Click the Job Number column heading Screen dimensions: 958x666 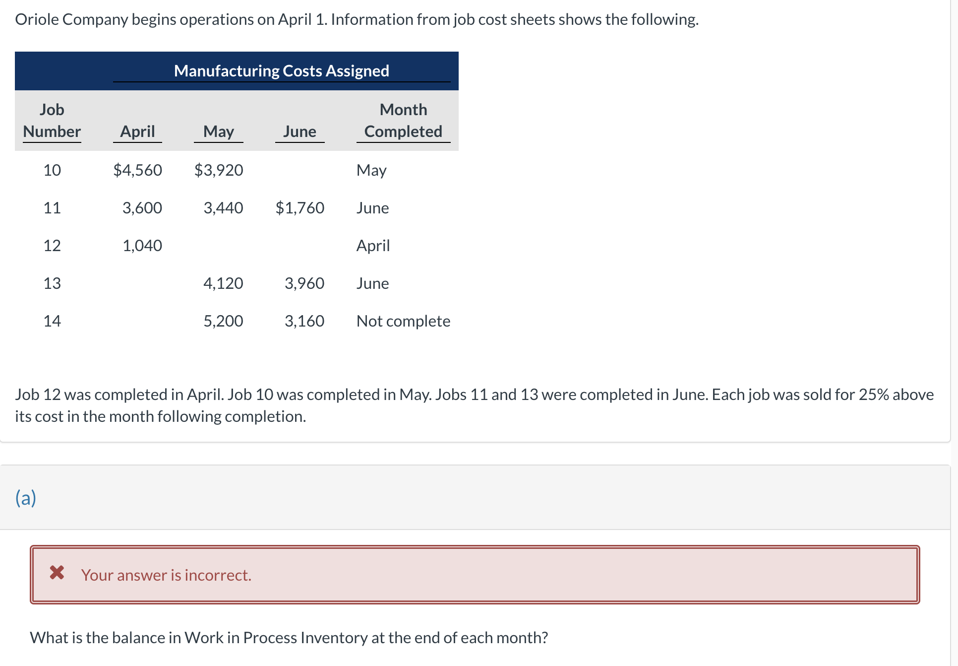(x=52, y=121)
